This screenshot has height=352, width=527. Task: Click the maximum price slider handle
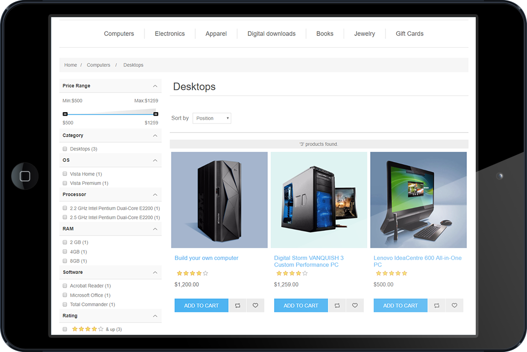pos(156,114)
